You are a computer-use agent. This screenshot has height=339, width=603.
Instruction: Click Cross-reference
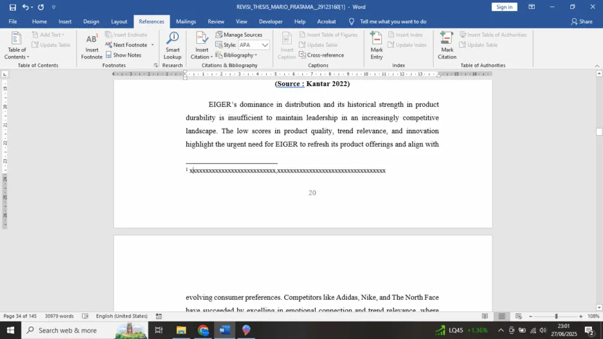pos(321,55)
